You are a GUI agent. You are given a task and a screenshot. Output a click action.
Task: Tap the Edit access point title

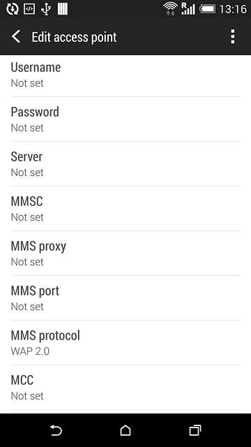tap(74, 37)
